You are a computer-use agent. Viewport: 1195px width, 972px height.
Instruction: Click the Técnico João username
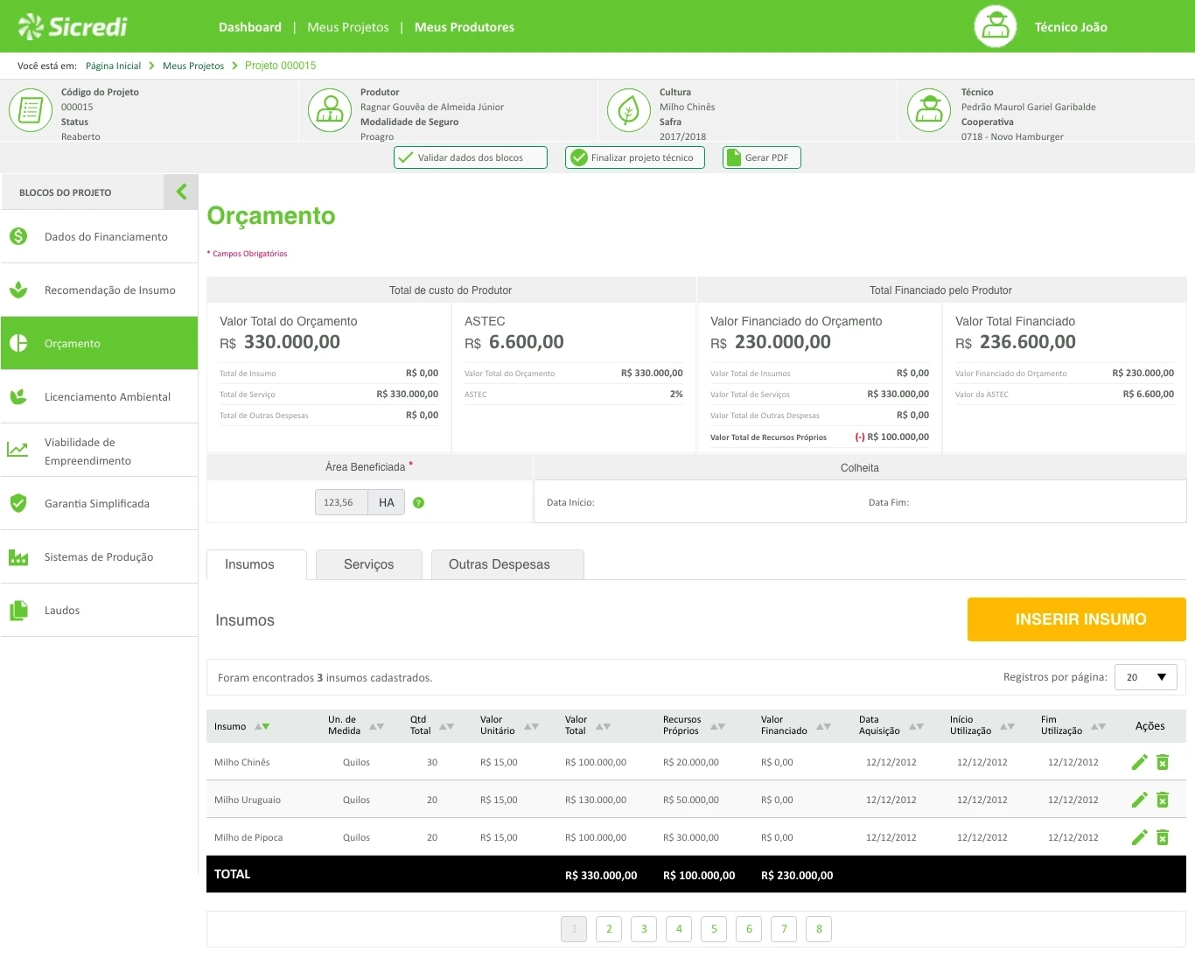click(1071, 27)
